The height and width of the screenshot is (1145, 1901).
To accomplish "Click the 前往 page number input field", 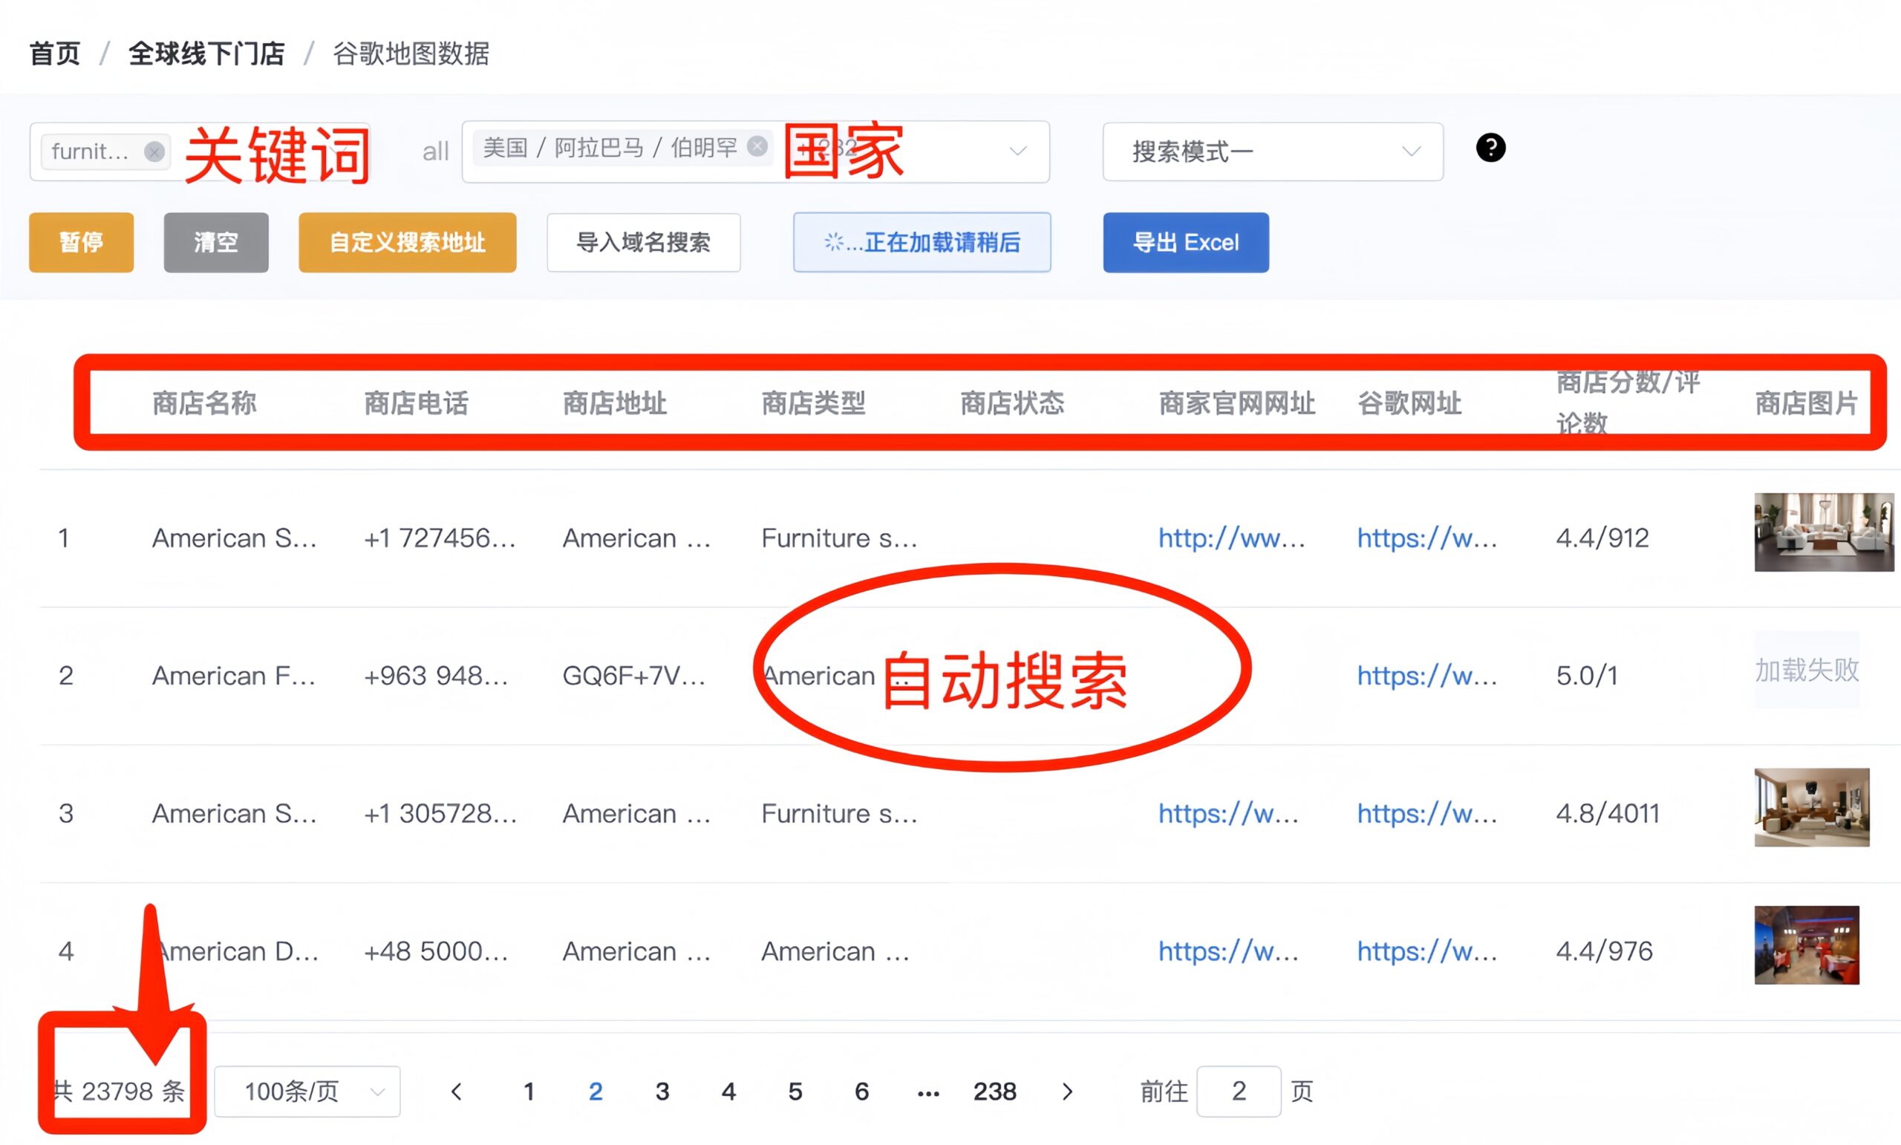I will 1239,1091.
